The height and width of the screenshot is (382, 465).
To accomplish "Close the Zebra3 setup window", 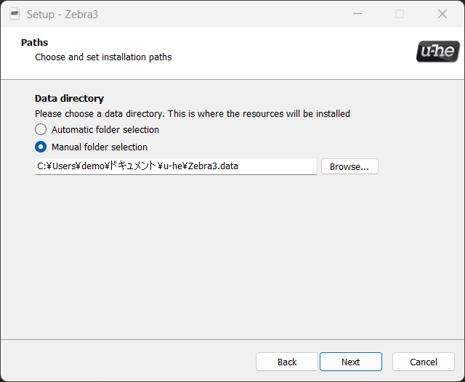I will pyautogui.click(x=442, y=14).
